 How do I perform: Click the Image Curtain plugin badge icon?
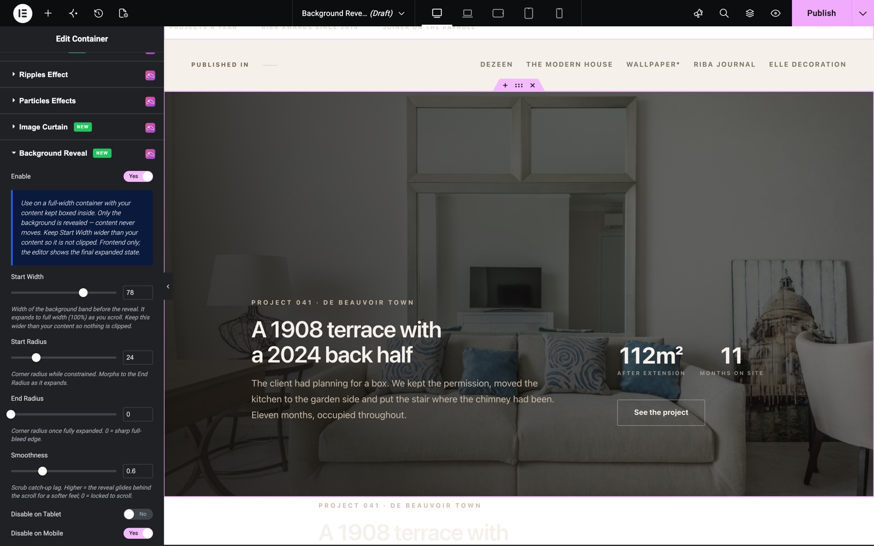(150, 128)
